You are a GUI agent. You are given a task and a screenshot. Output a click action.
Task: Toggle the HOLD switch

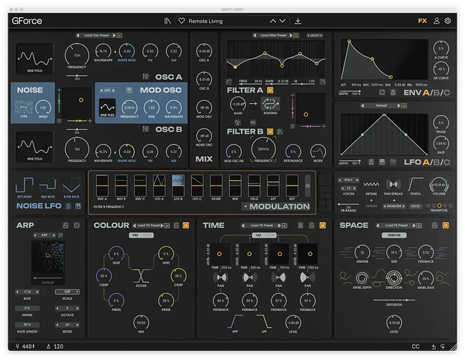click(x=415, y=206)
